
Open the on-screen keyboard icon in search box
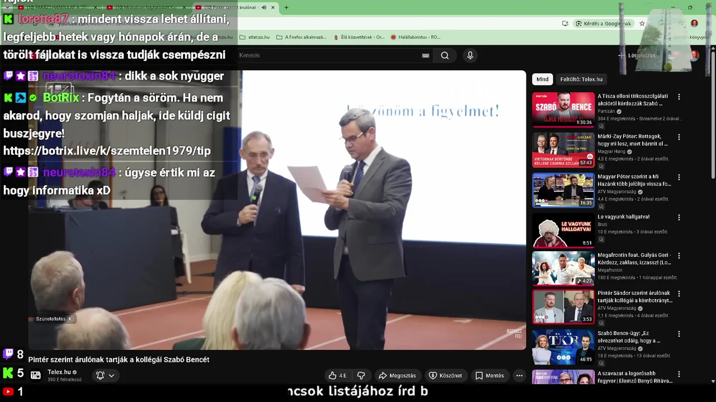[426, 55]
